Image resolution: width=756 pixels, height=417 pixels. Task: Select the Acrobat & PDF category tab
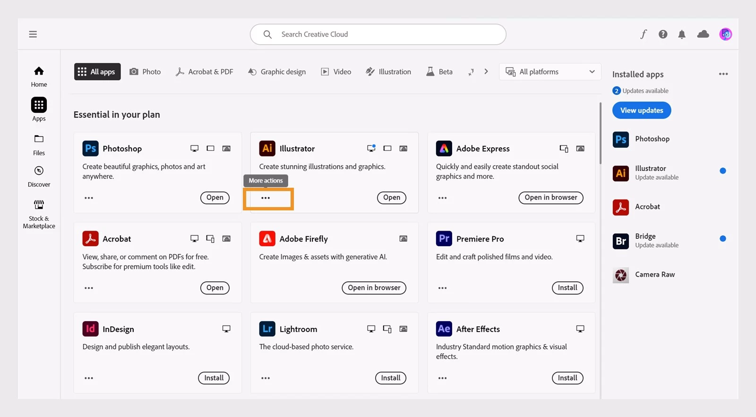[x=204, y=72]
